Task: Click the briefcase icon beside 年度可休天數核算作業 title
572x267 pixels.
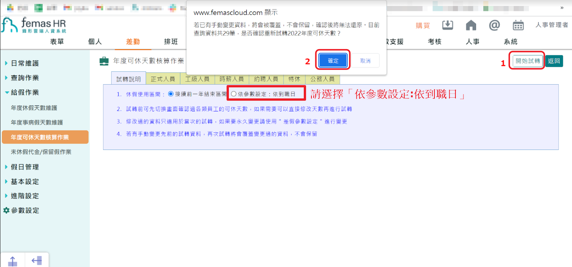Action: (104, 60)
